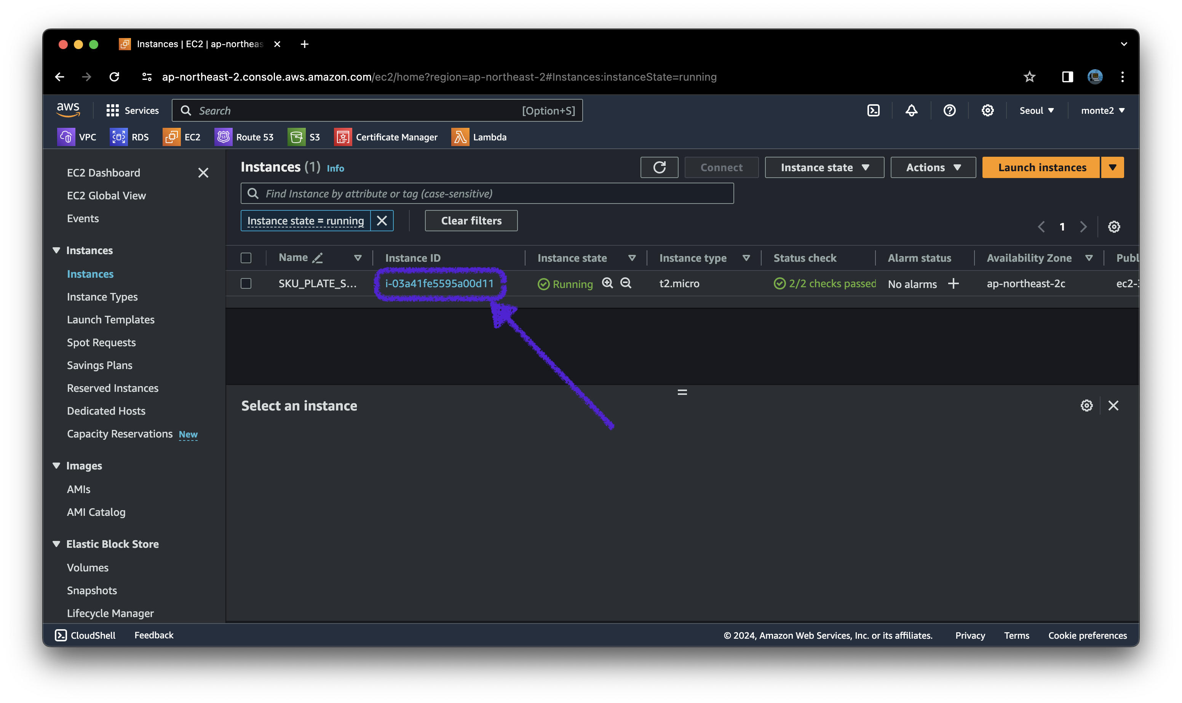Click the Lambda service shortcut icon
Image resolution: width=1182 pixels, height=703 pixels.
pos(459,137)
